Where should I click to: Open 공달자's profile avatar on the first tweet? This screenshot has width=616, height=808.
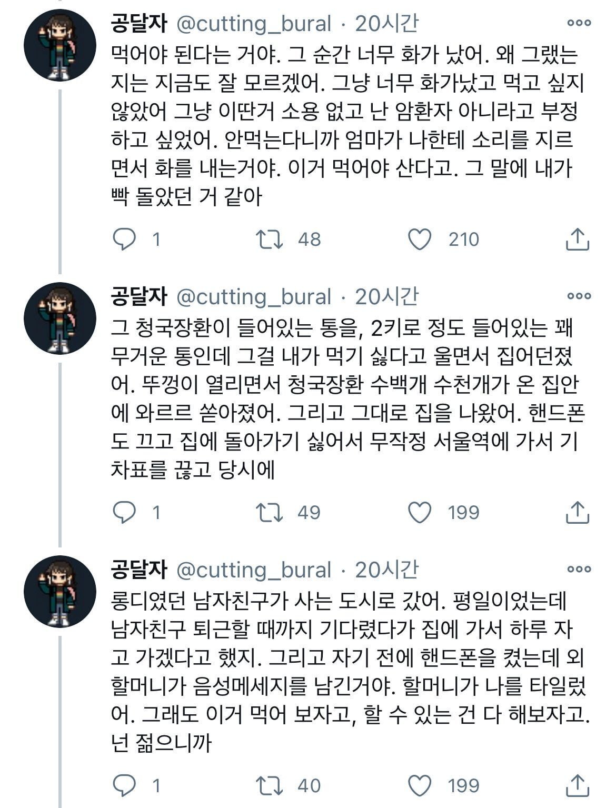(60, 45)
